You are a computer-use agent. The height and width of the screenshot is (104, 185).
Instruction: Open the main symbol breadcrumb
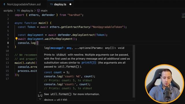pos(44,11)
